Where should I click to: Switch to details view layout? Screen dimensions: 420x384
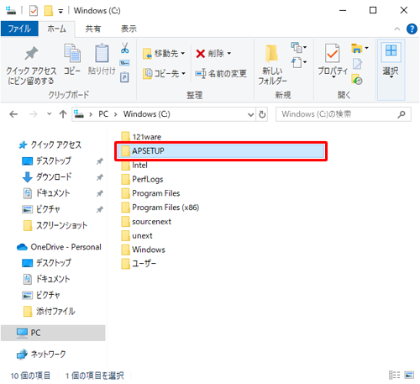point(395,375)
